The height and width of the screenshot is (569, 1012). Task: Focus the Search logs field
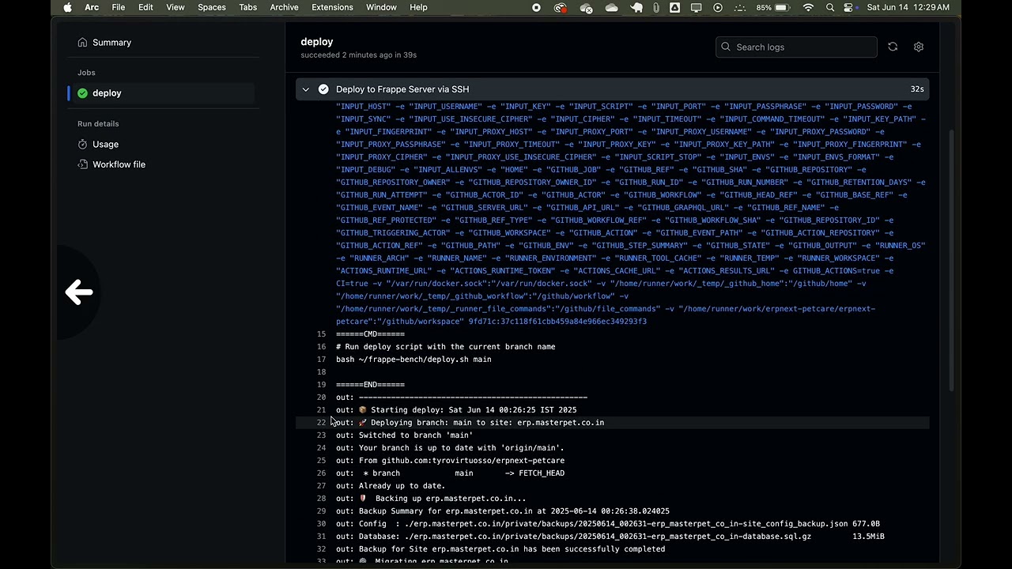[x=796, y=47]
